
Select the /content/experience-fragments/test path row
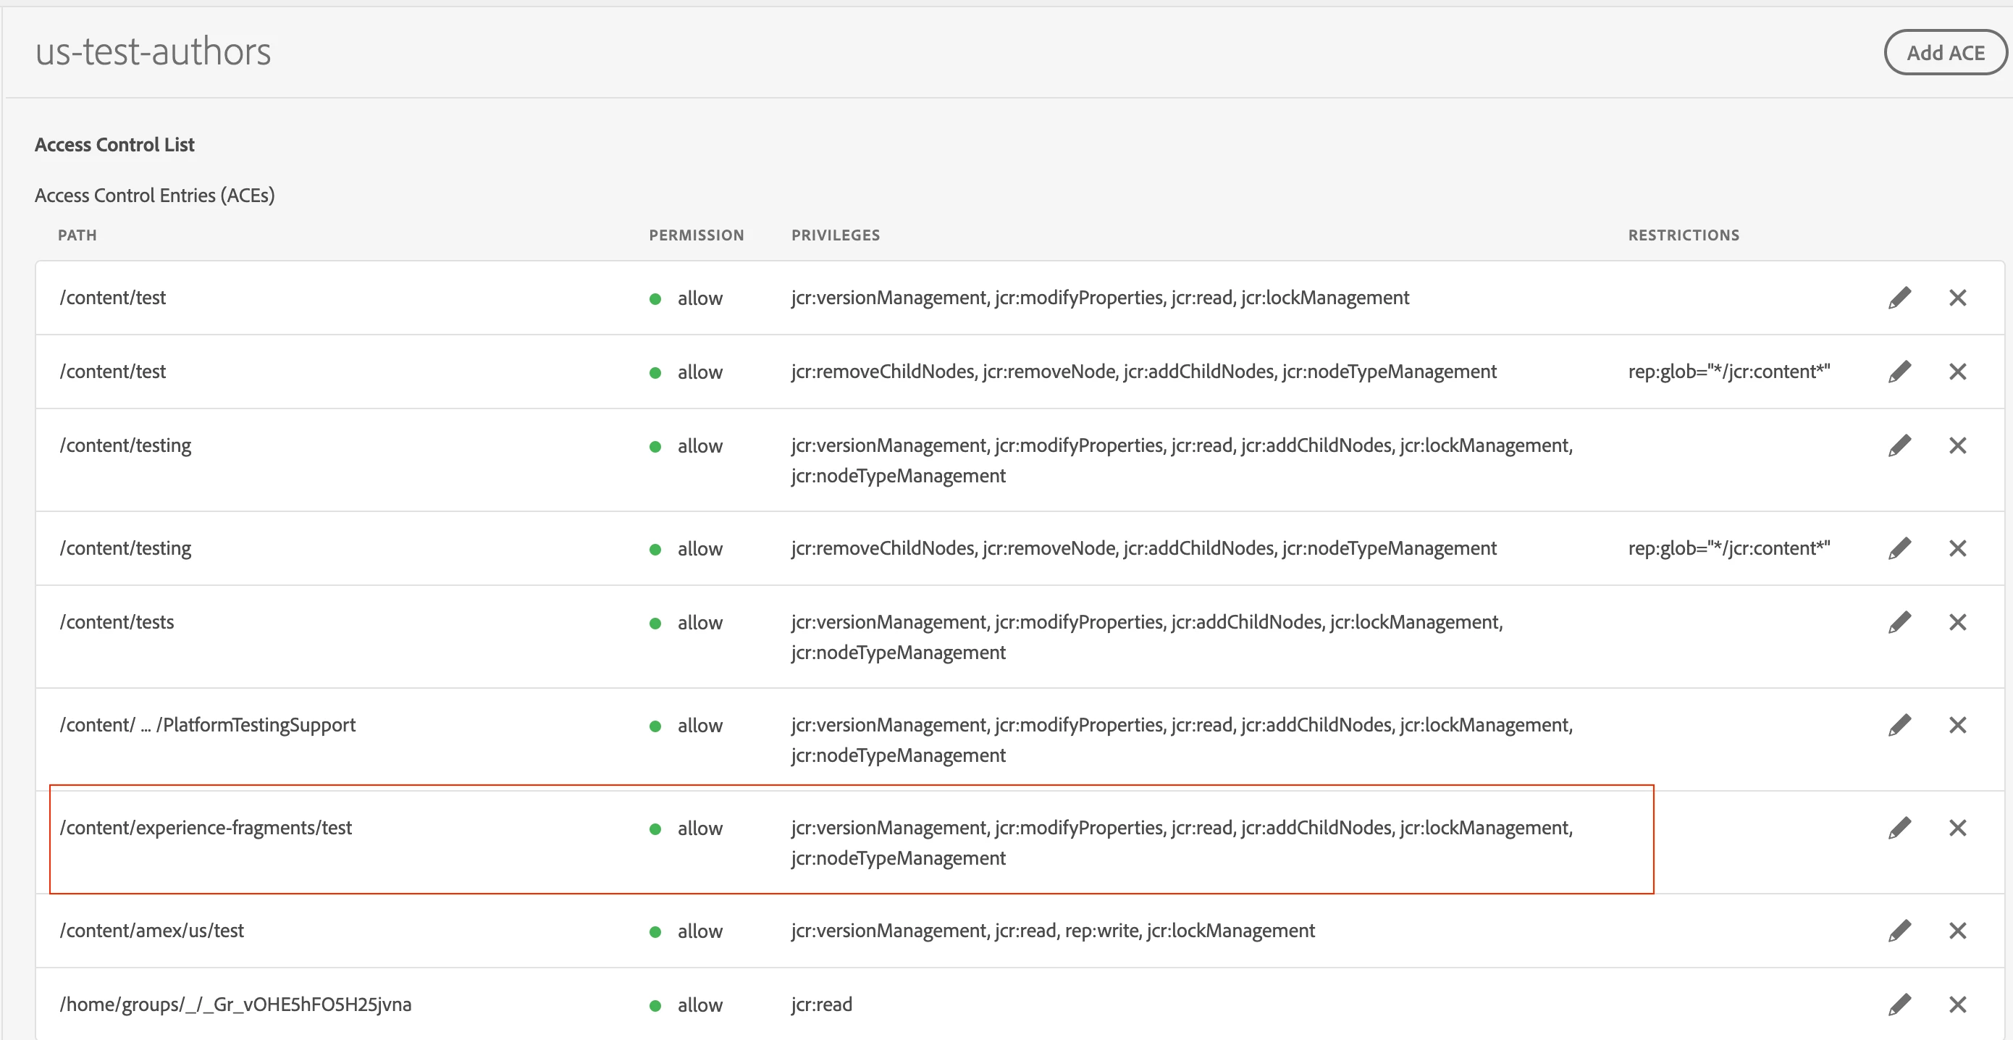point(206,829)
